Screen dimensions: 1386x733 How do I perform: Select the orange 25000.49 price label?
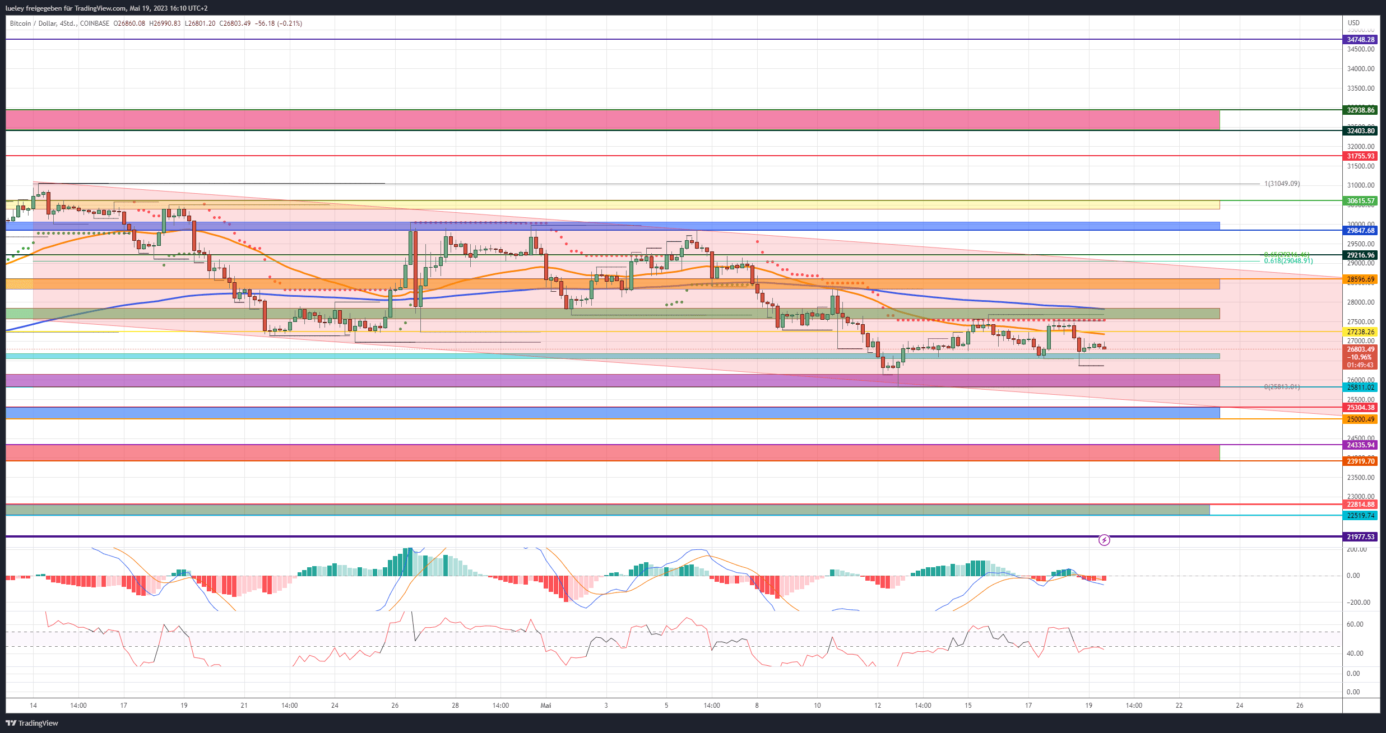1361,419
